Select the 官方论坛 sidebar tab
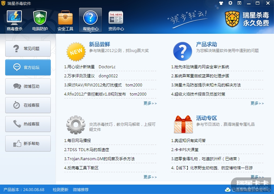The height and width of the screenshot is (194, 274). click(x=28, y=67)
